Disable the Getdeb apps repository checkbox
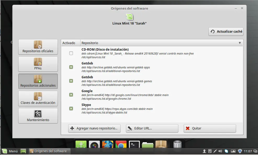 click(71, 67)
